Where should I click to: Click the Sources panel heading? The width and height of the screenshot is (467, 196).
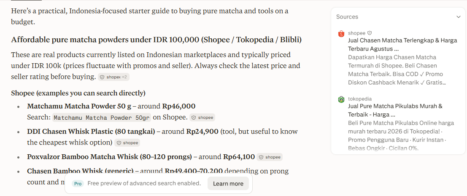[347, 17]
